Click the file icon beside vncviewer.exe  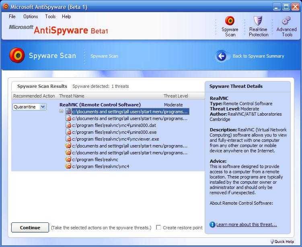point(68,139)
